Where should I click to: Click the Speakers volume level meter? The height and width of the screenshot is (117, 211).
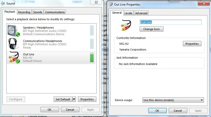tap(92, 31)
